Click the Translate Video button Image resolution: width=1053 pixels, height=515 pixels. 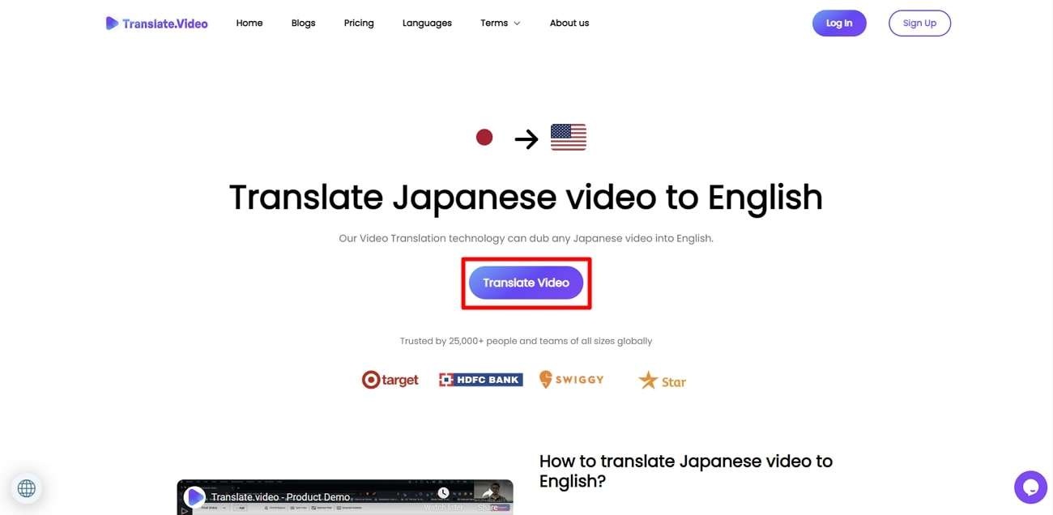(x=526, y=283)
